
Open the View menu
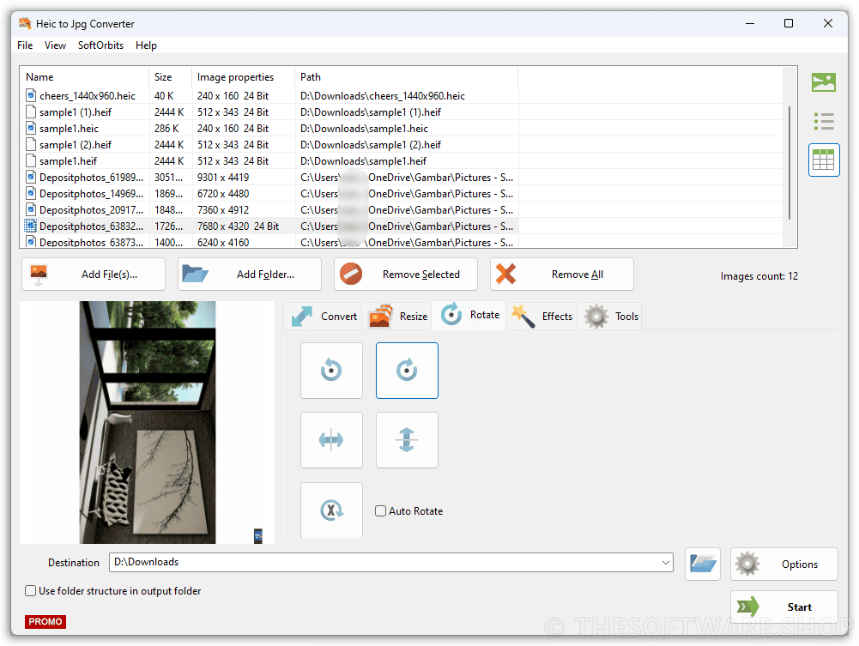coord(55,45)
